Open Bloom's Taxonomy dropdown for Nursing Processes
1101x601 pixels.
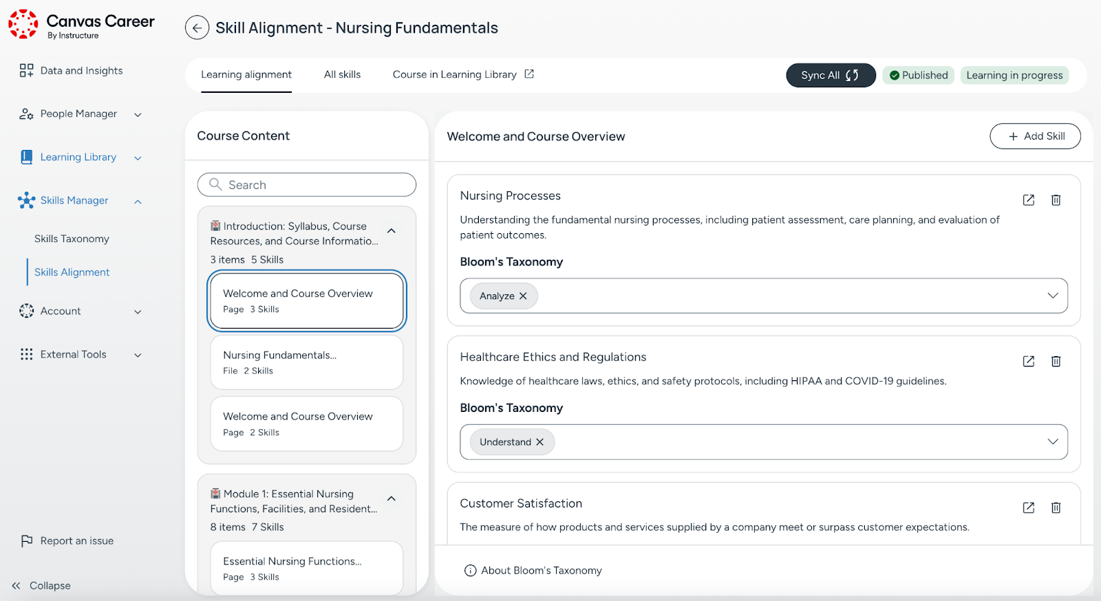1052,296
